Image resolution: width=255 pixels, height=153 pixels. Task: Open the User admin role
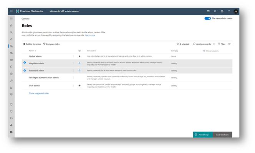click(x=34, y=85)
